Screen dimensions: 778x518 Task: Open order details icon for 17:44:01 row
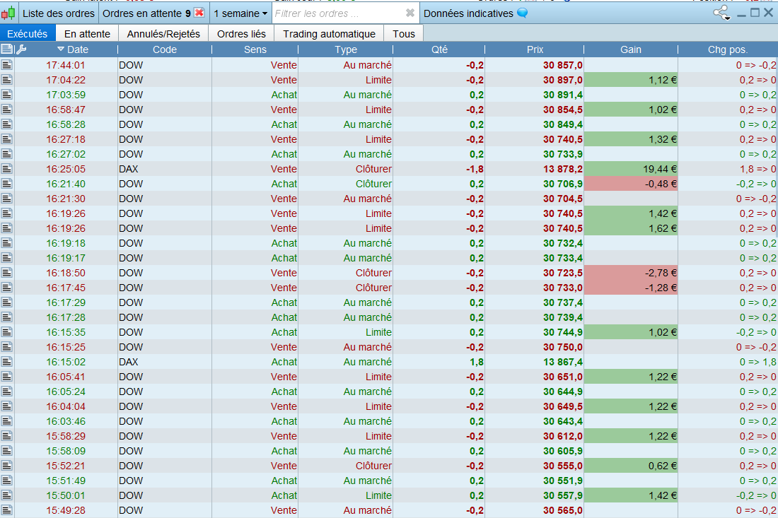pos(7,65)
